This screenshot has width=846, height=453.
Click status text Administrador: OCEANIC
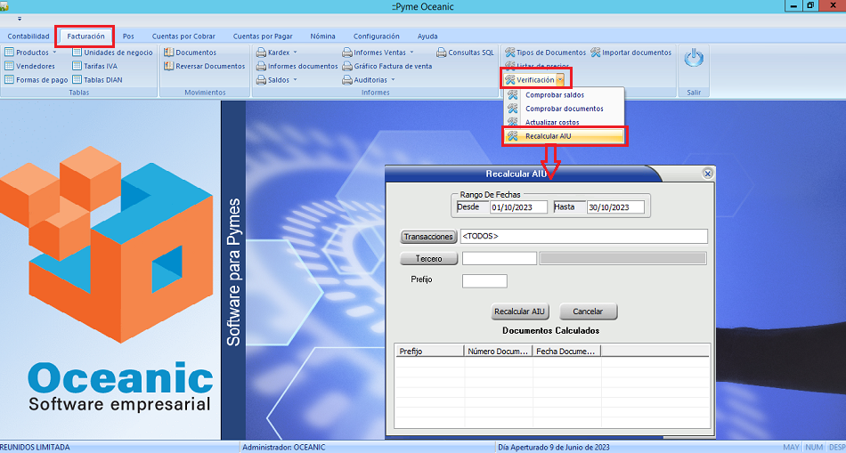click(x=284, y=448)
